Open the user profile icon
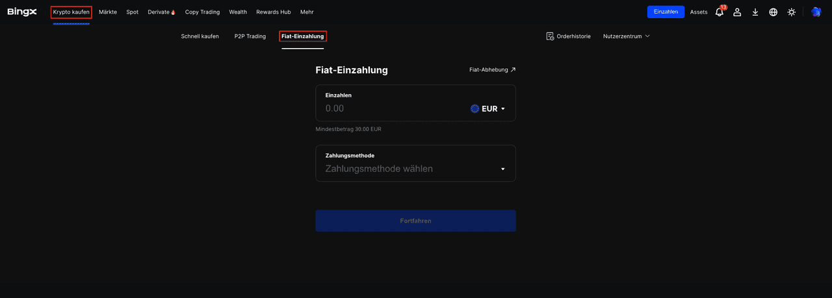Image resolution: width=832 pixels, height=298 pixels. [x=737, y=12]
